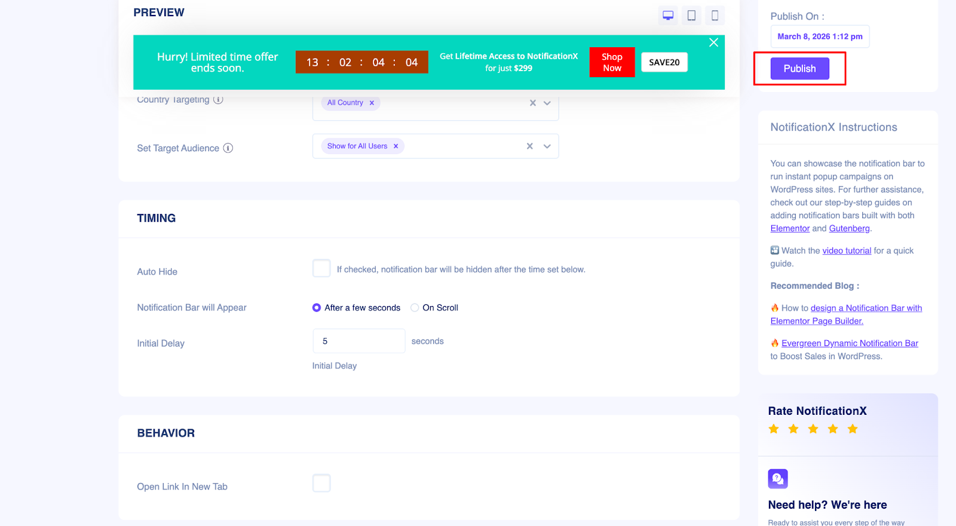This screenshot has width=956, height=526.
Task: Click the NotificationX Instructions heading
Action: coord(834,127)
